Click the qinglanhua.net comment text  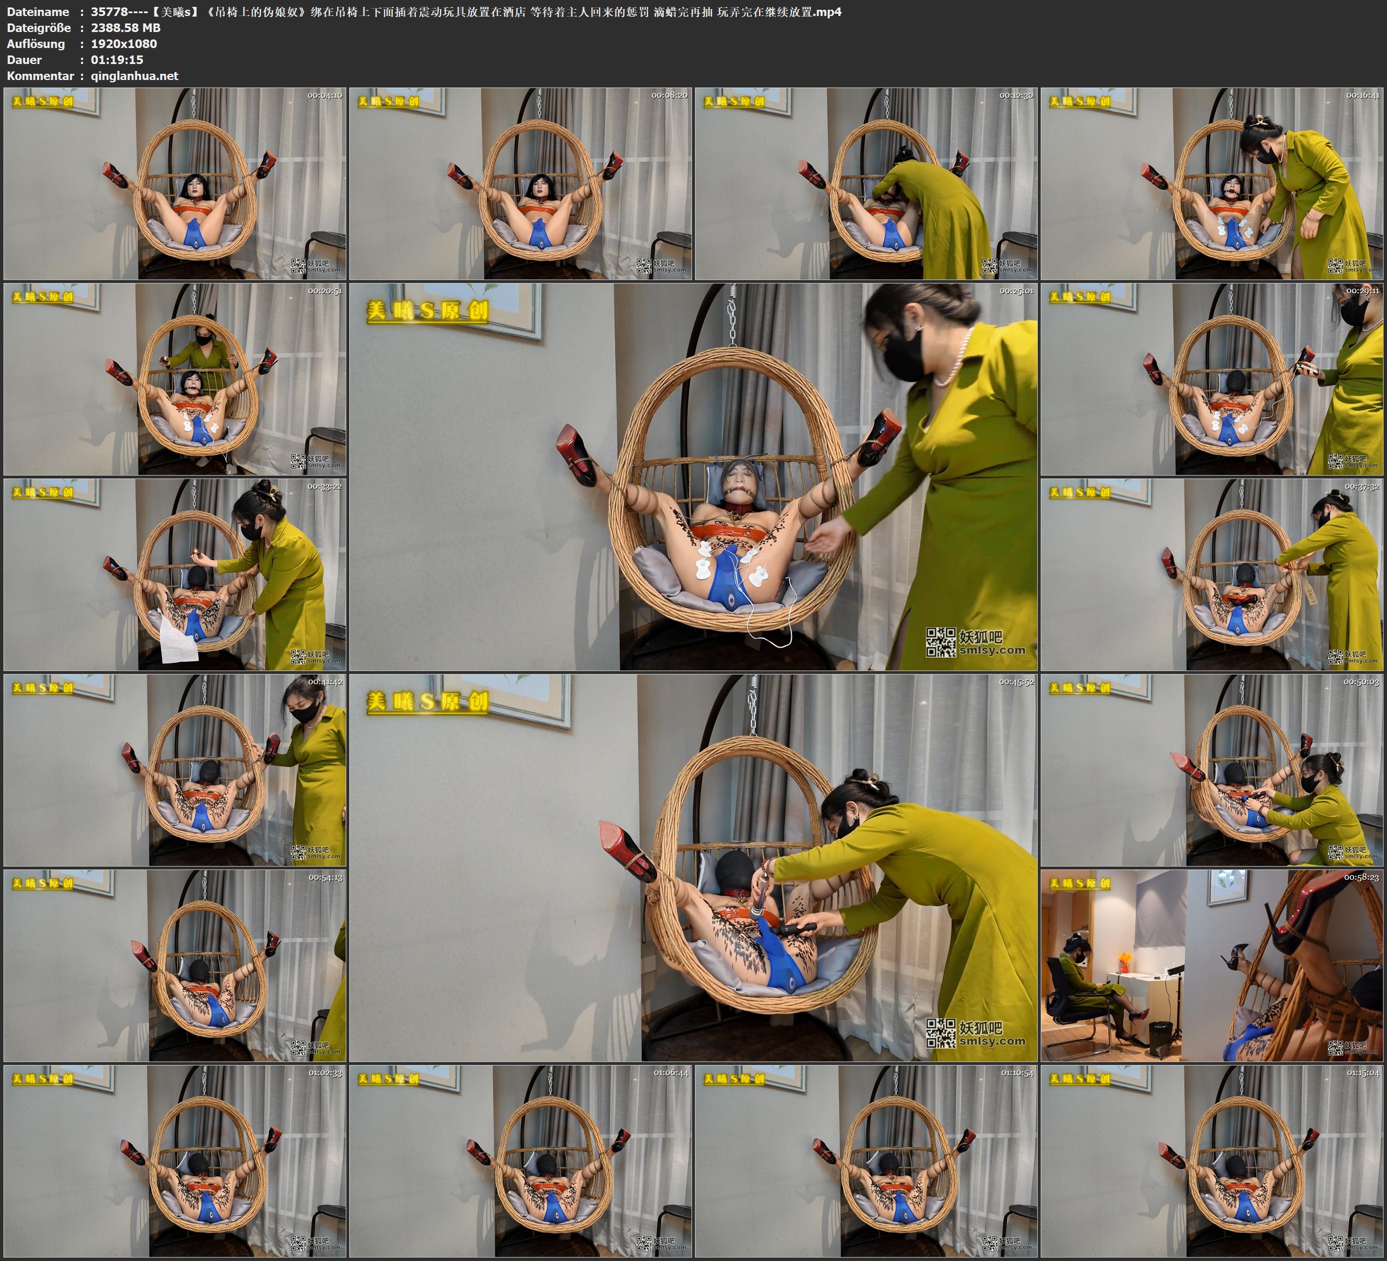[134, 75]
